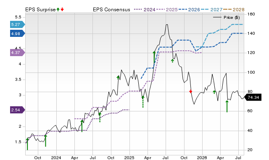Click the 2.54 EPS value tag for 2024
The width and height of the screenshot is (269, 160).
click(x=18, y=110)
